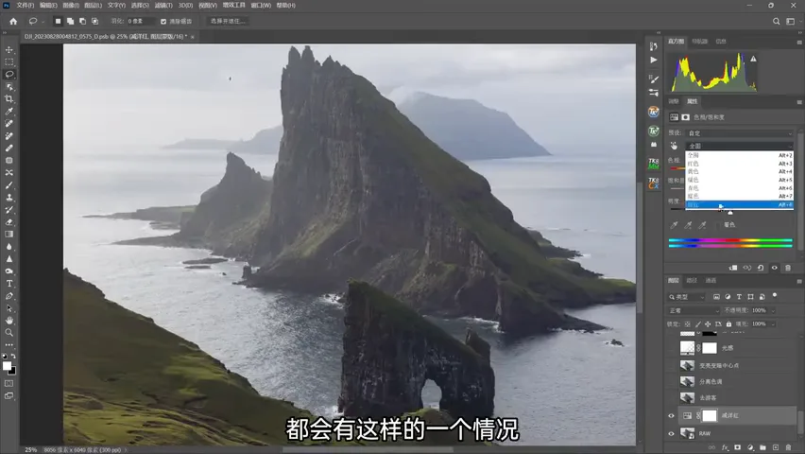
Task: Open the preset dropdown in Properties
Action: pos(740,133)
